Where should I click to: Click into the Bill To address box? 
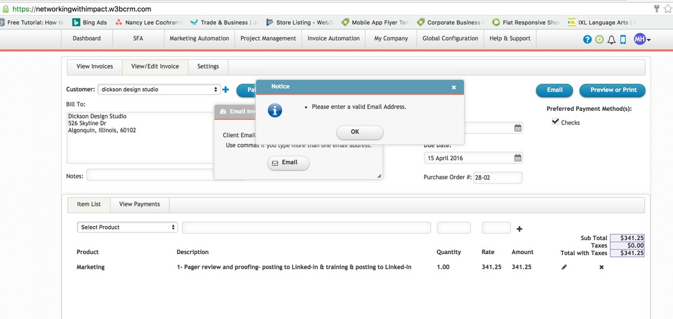click(140, 138)
